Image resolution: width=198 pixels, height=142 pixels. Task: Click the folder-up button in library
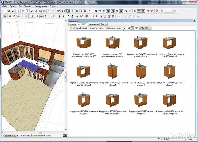pos(128,28)
